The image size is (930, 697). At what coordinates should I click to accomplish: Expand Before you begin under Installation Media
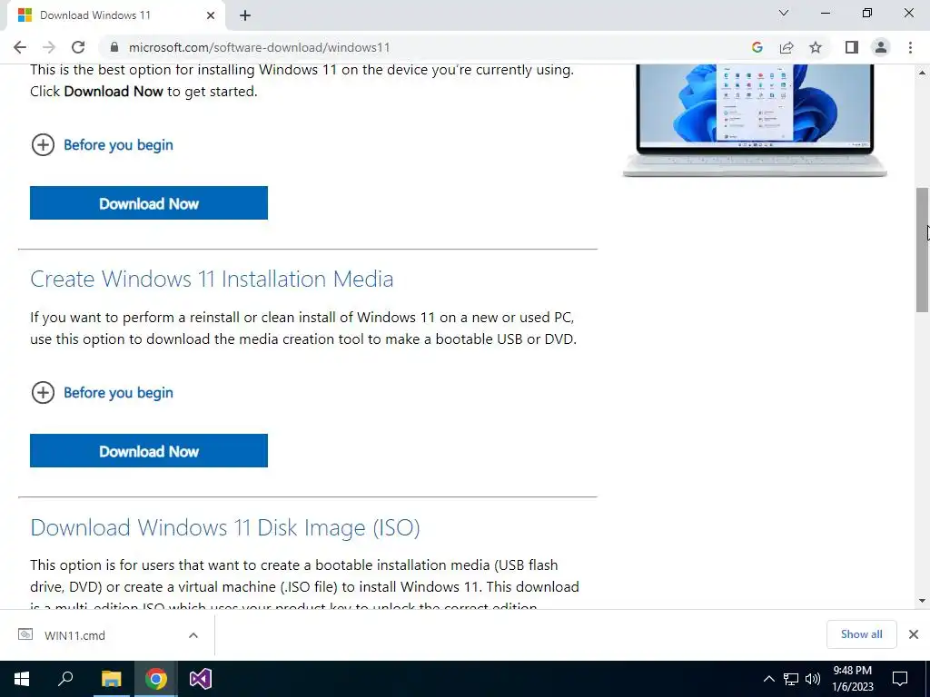(x=102, y=392)
